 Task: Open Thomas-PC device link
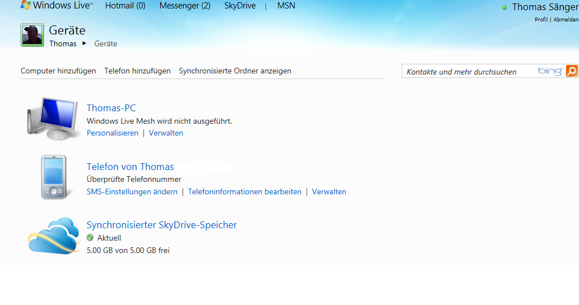click(x=111, y=108)
